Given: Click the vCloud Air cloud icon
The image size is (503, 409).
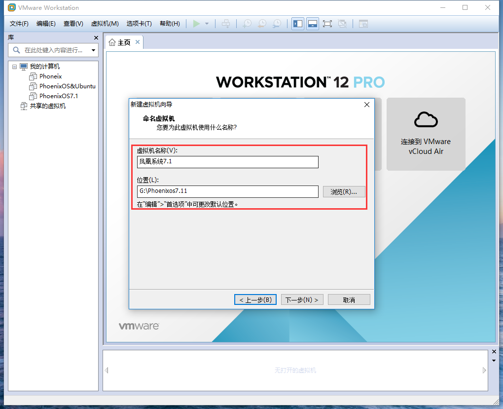Looking at the screenshot, I should 426,120.
